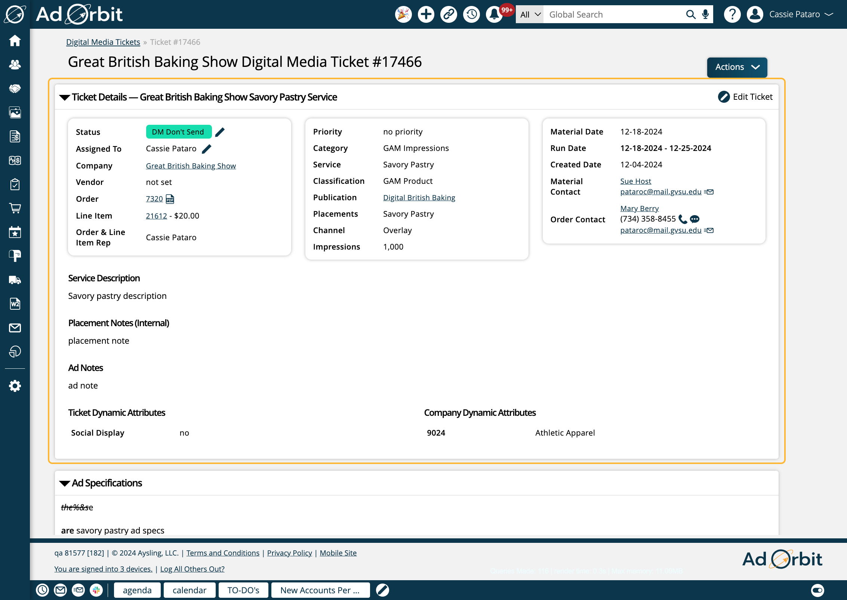Image resolution: width=847 pixels, height=600 pixels.
Task: Open the mailbox icon in sidebar
Action: [15, 256]
